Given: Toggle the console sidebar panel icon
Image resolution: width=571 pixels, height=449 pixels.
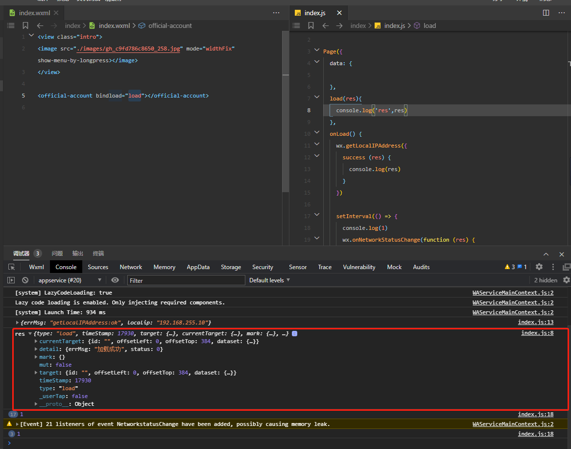Looking at the screenshot, I should pos(11,280).
